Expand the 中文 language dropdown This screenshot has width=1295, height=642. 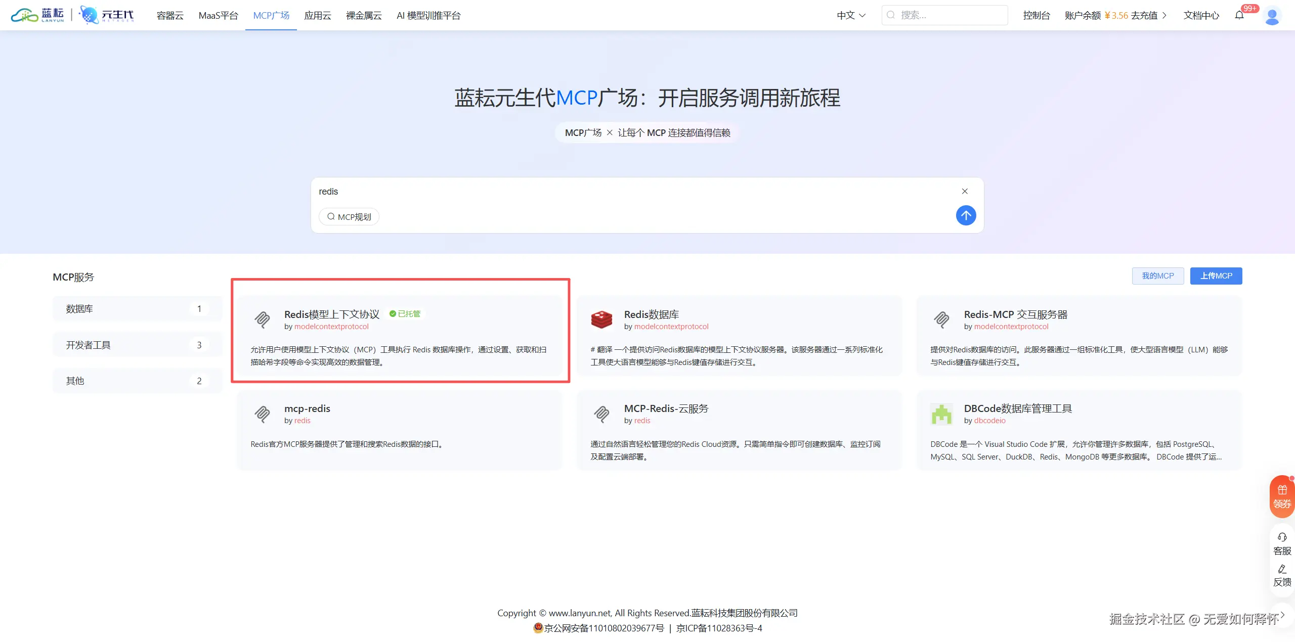[x=851, y=15]
